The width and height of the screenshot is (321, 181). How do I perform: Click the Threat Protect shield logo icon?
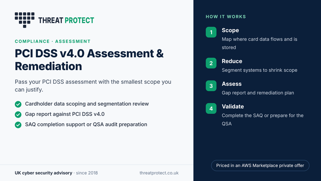point(25,20)
